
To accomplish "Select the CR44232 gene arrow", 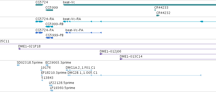I will pyautogui.click(x=158, y=15).
